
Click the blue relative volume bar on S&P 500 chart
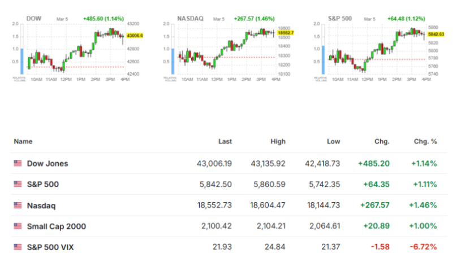[x=323, y=60]
